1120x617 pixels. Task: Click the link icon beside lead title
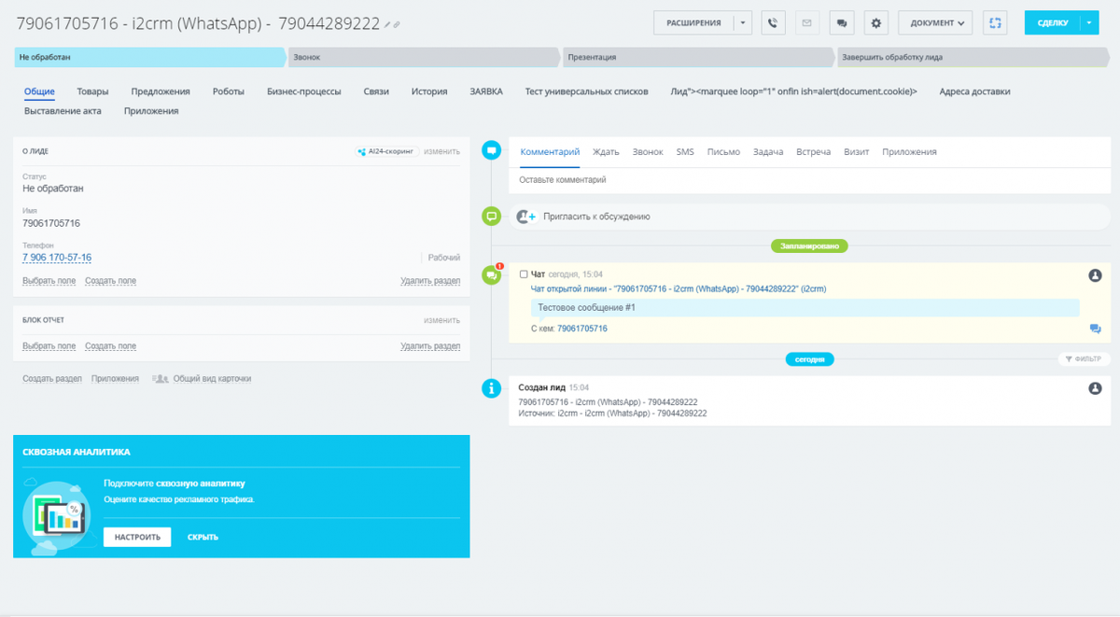397,25
